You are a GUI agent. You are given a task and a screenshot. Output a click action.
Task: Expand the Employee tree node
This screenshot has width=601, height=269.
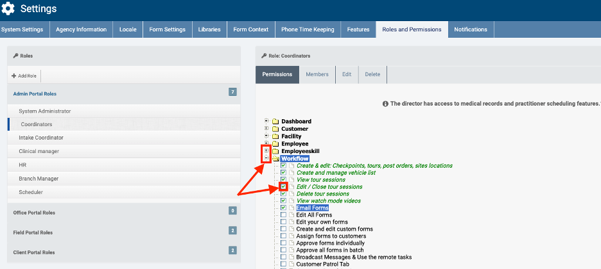tap(266, 143)
